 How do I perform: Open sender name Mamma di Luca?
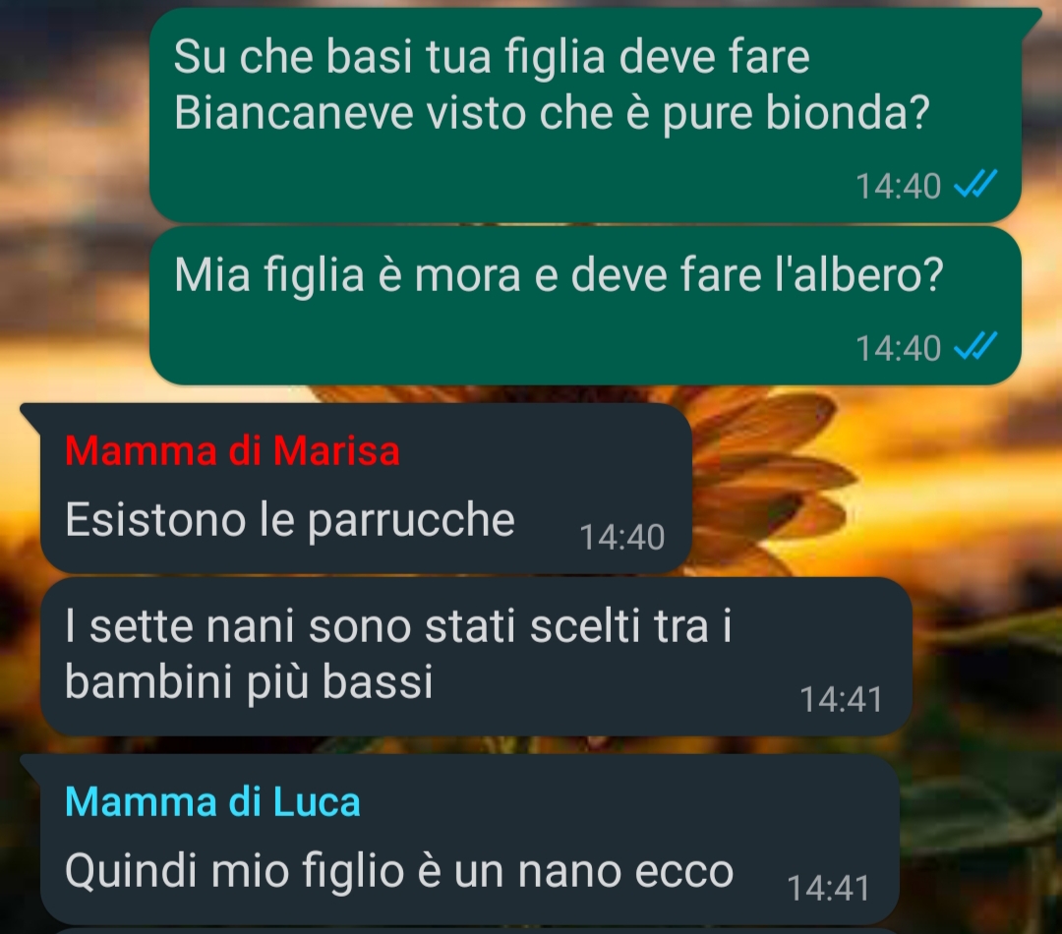tap(212, 802)
